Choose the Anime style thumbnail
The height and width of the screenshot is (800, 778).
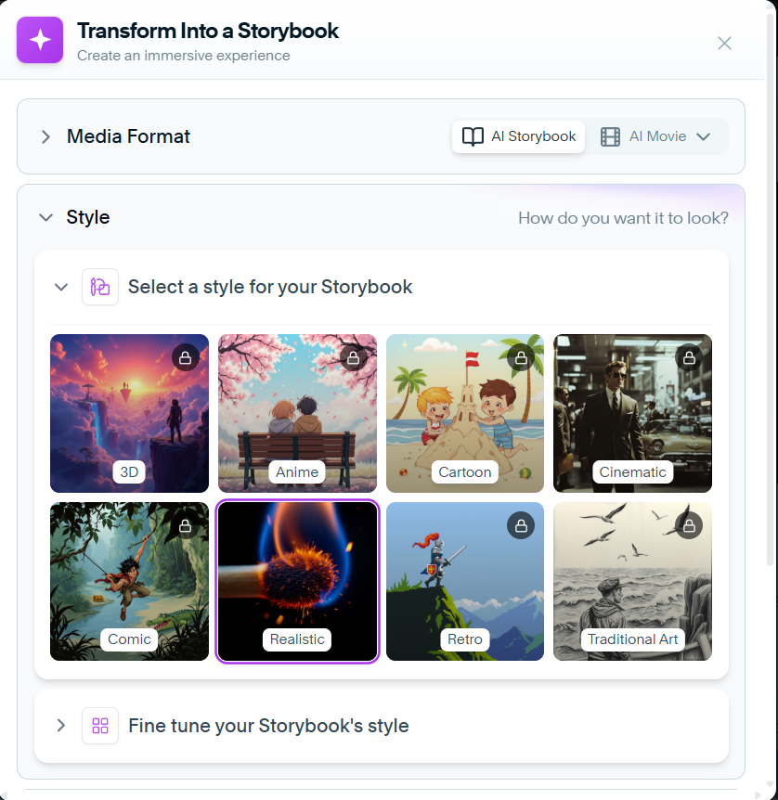click(x=297, y=413)
